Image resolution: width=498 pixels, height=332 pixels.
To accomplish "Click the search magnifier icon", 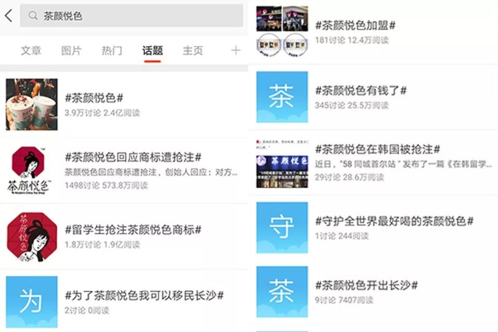I will 33,15.
